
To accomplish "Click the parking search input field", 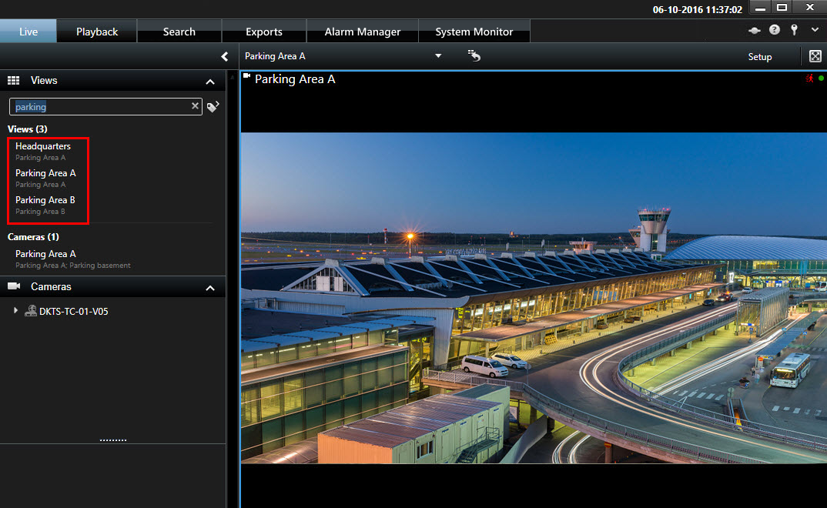I will [100, 107].
